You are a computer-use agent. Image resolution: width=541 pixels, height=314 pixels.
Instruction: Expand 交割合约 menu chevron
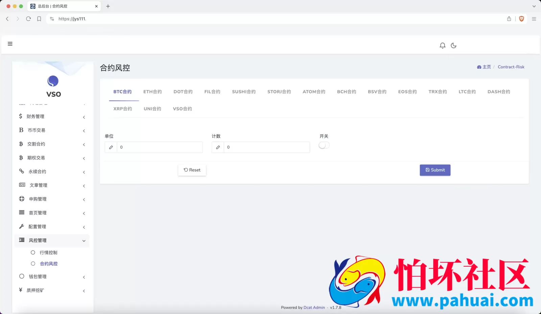(x=84, y=144)
